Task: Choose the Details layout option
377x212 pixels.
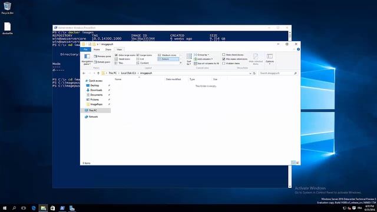Action: tap(168, 59)
